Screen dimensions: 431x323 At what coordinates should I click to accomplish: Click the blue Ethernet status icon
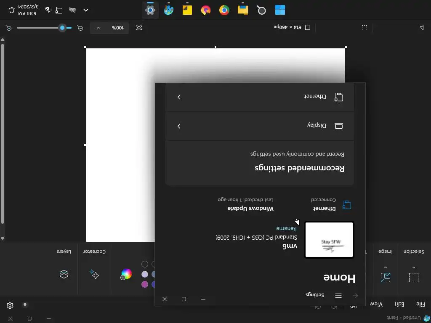347,205
